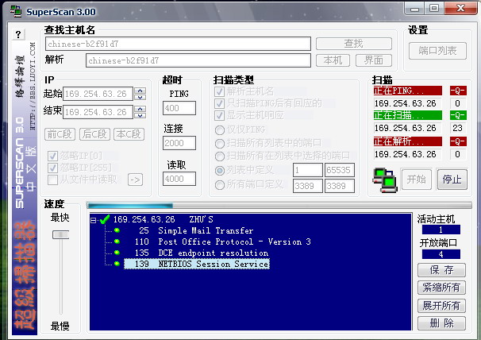Click the network computers scan icon
The image size is (481, 340).
pos(385,180)
